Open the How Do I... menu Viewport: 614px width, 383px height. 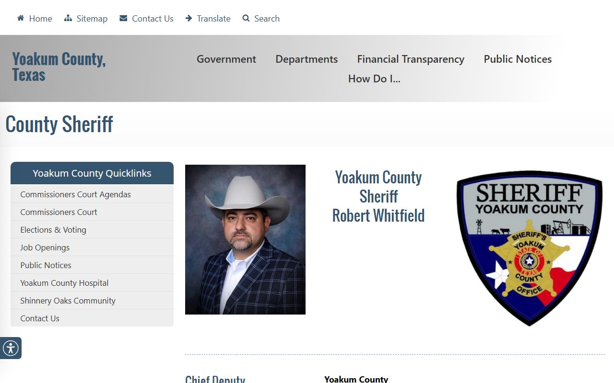pos(374,79)
